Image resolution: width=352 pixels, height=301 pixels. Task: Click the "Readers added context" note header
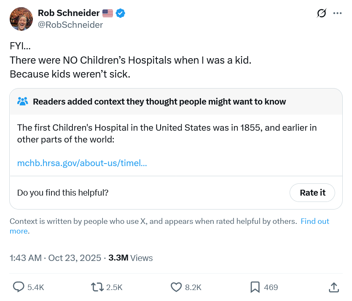[159, 102]
